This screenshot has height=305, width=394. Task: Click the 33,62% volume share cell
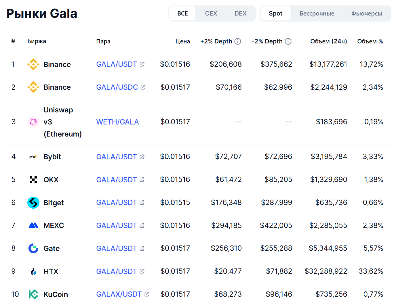coord(371,271)
